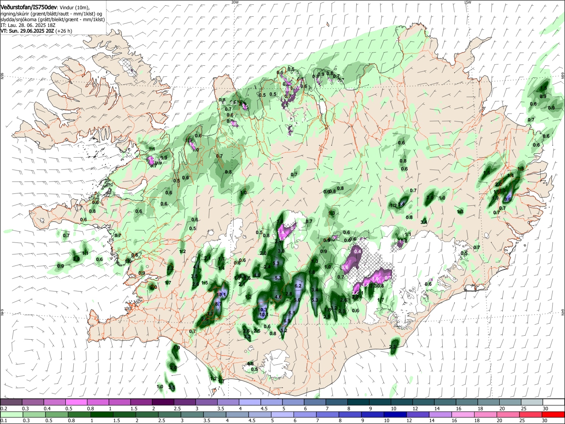Click the 20W longitude label

[x=235, y=2]
